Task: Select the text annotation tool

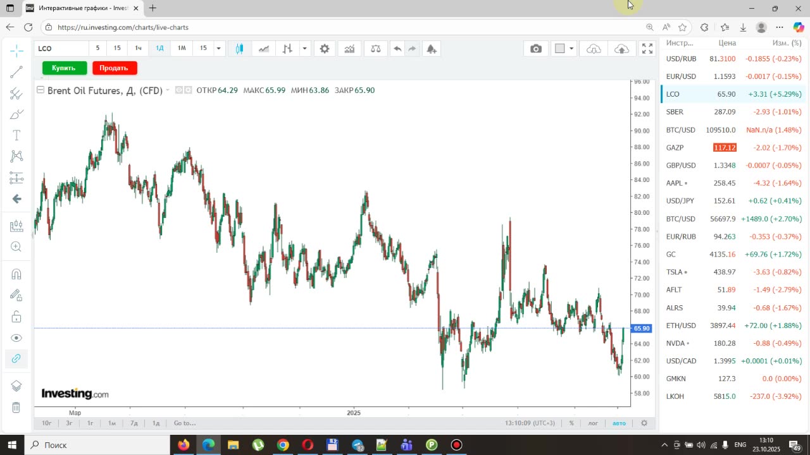Action: (16, 135)
